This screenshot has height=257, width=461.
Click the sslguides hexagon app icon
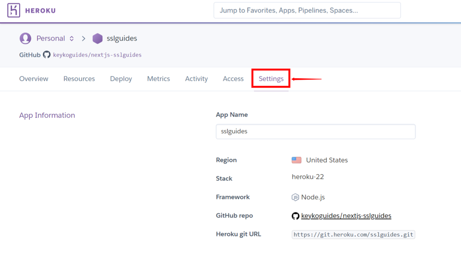(97, 38)
